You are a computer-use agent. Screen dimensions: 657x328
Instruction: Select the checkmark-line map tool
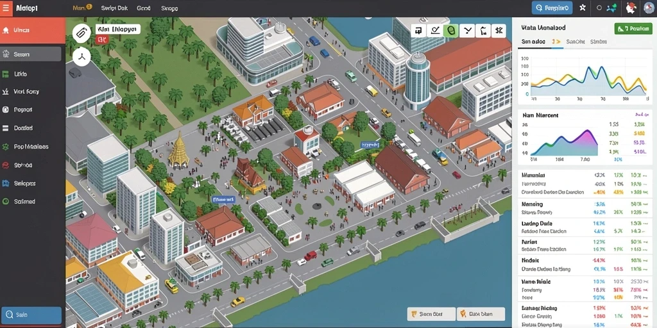click(x=434, y=30)
